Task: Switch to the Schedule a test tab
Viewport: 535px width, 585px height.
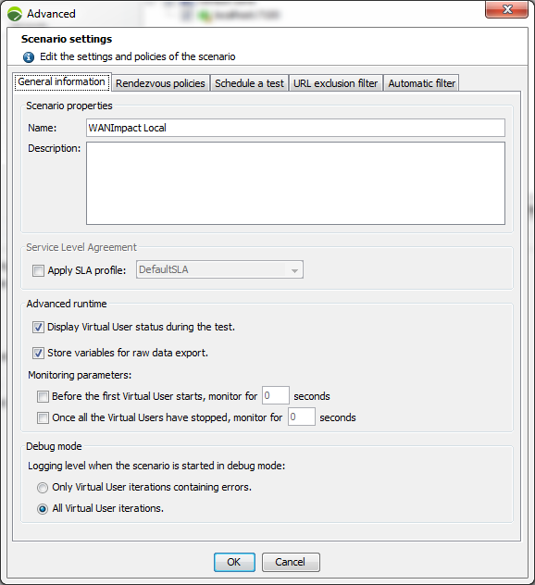Action: [249, 83]
